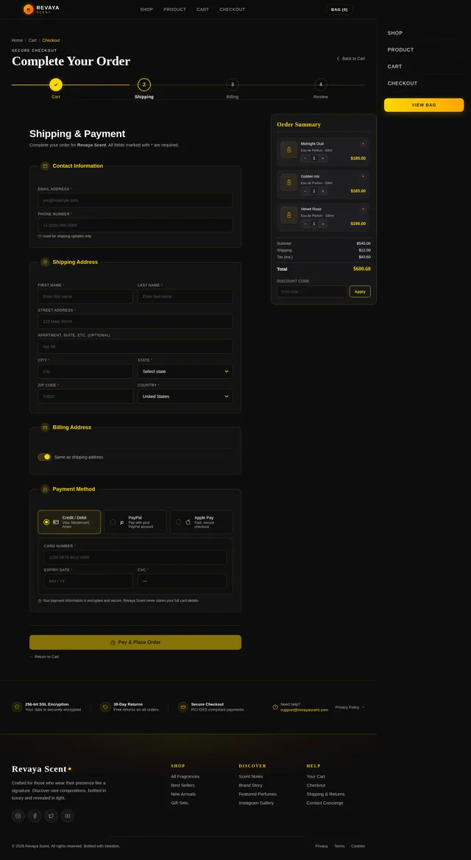Open the State dropdown
471x860 pixels.
coord(185,372)
